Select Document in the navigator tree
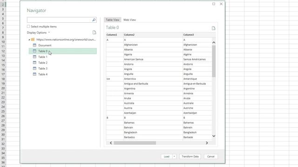Image resolution: width=298 pixels, height=167 pixels. click(x=45, y=45)
